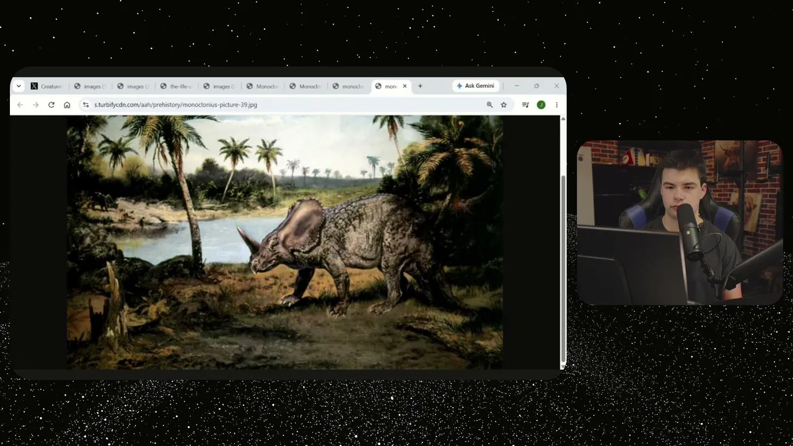793x446 pixels.
Task: Open the Chrome three-dot menu
Action: click(556, 105)
